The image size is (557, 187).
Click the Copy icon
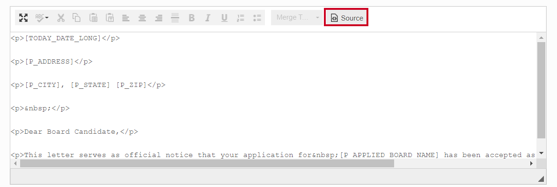pos(76,18)
